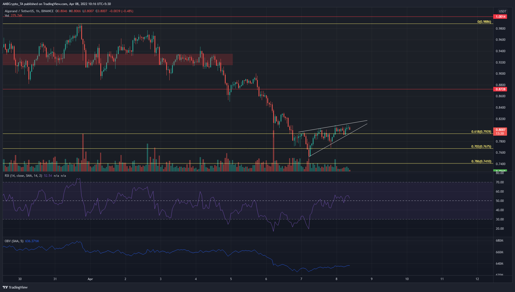
Task: Click the 1.0014 red price label
Action: pyautogui.click(x=500, y=16)
